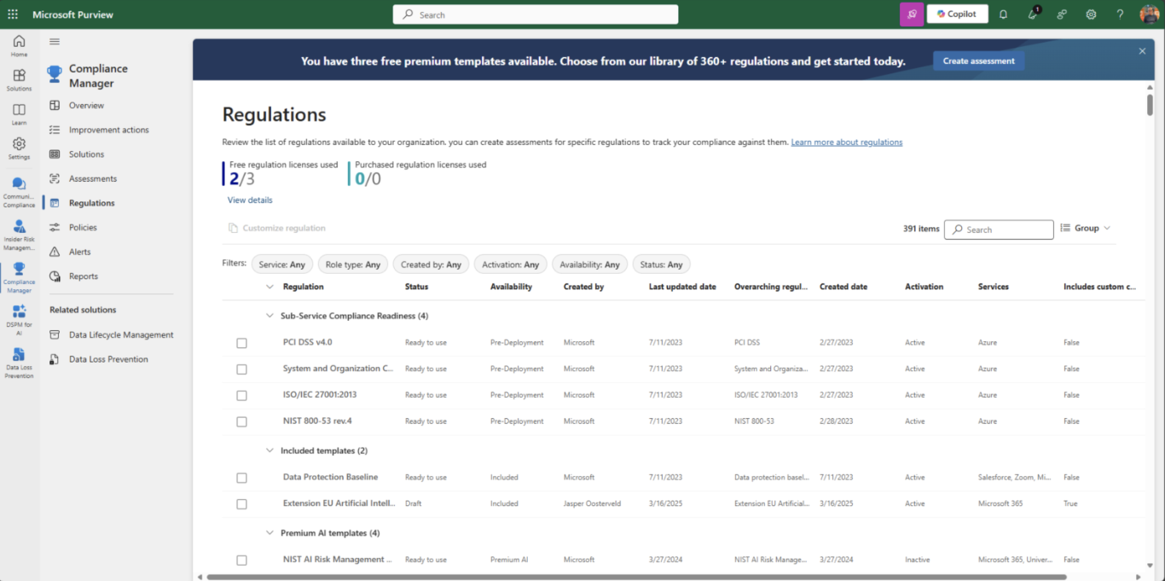Image resolution: width=1165 pixels, height=581 pixels.
Task: Select checkbox for NIST AI Risk Management
Action: click(241, 561)
